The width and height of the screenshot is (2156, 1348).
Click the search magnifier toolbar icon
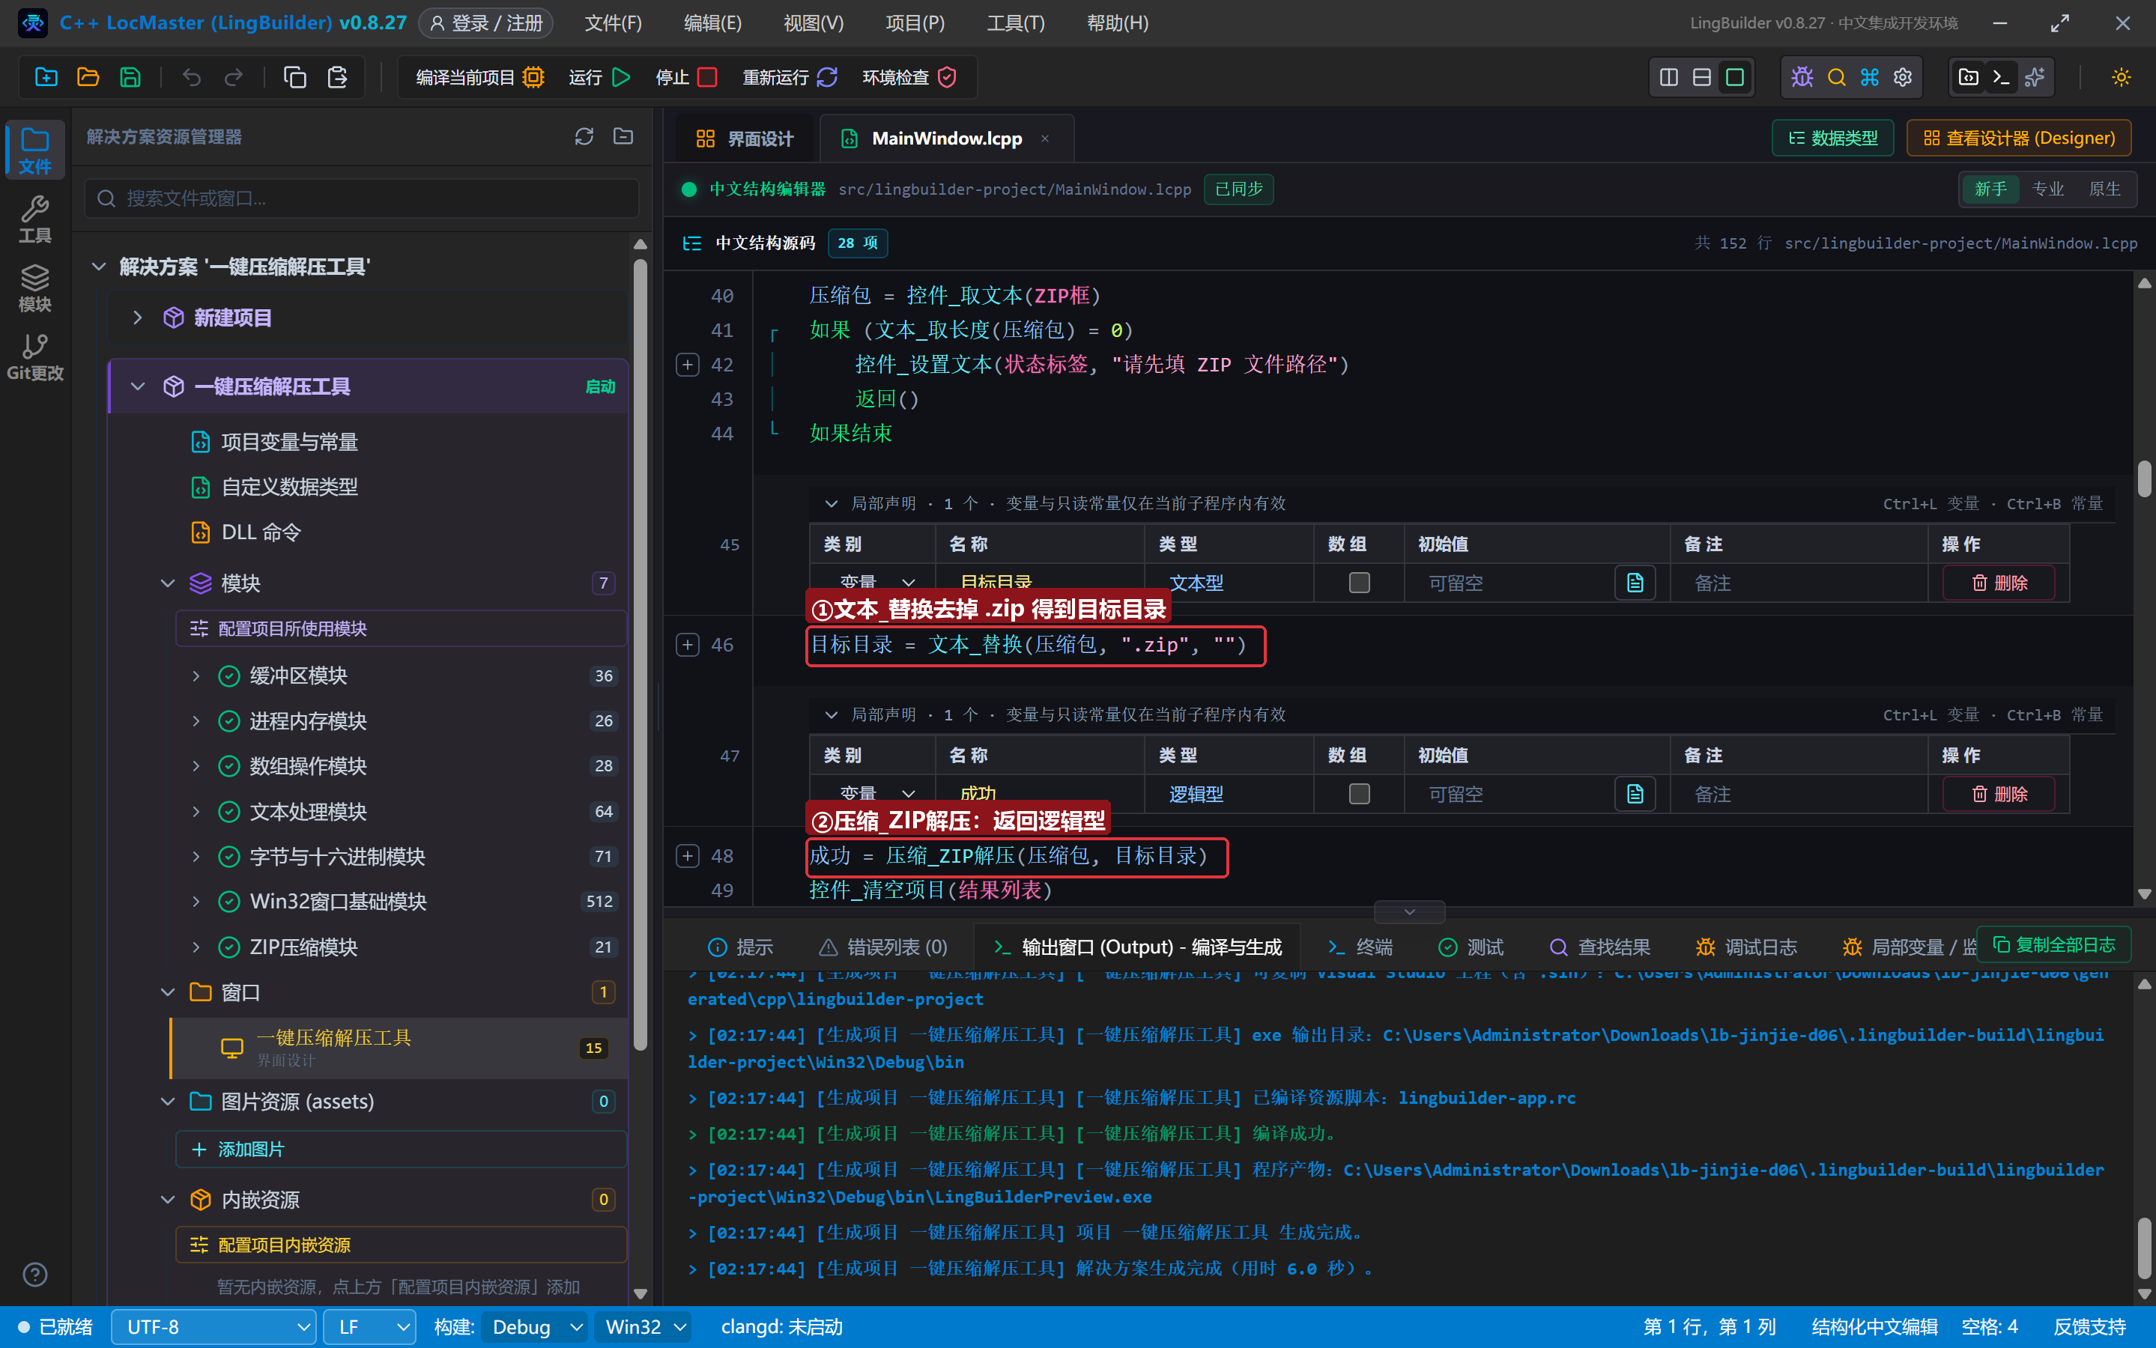[1836, 78]
